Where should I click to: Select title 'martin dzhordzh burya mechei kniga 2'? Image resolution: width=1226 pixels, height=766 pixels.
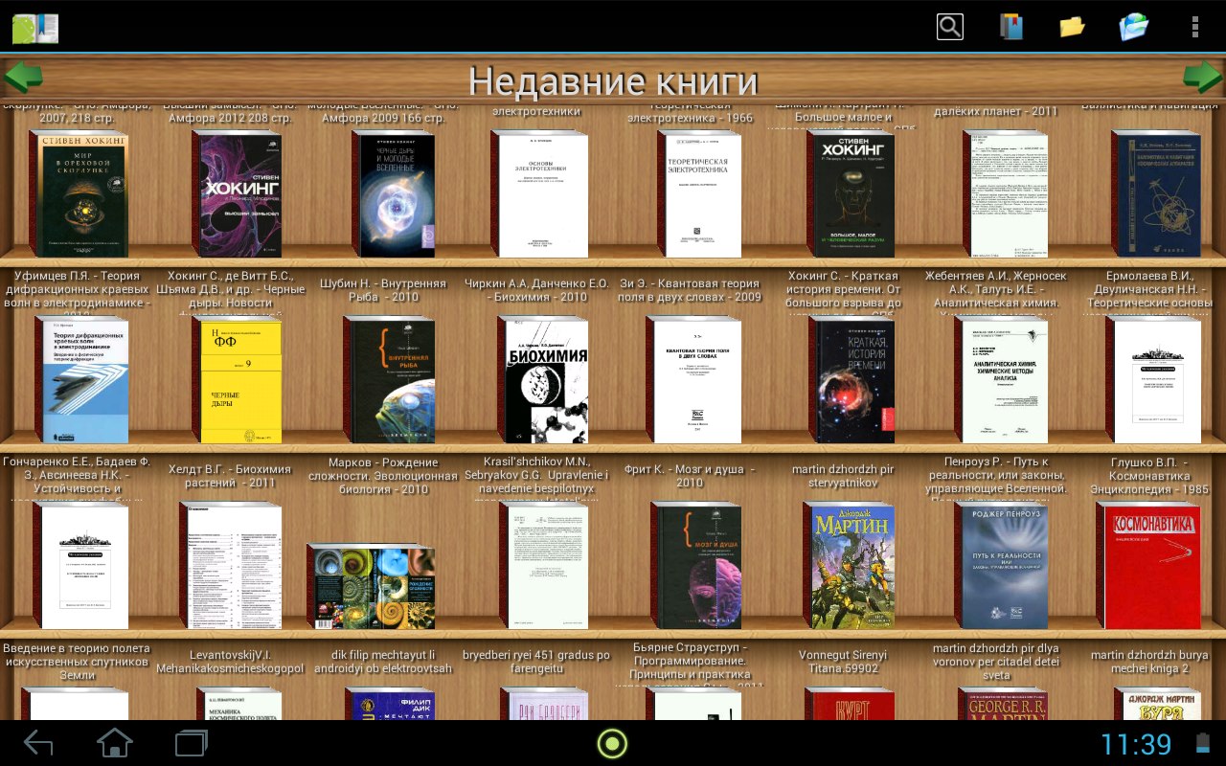[x=1149, y=662]
